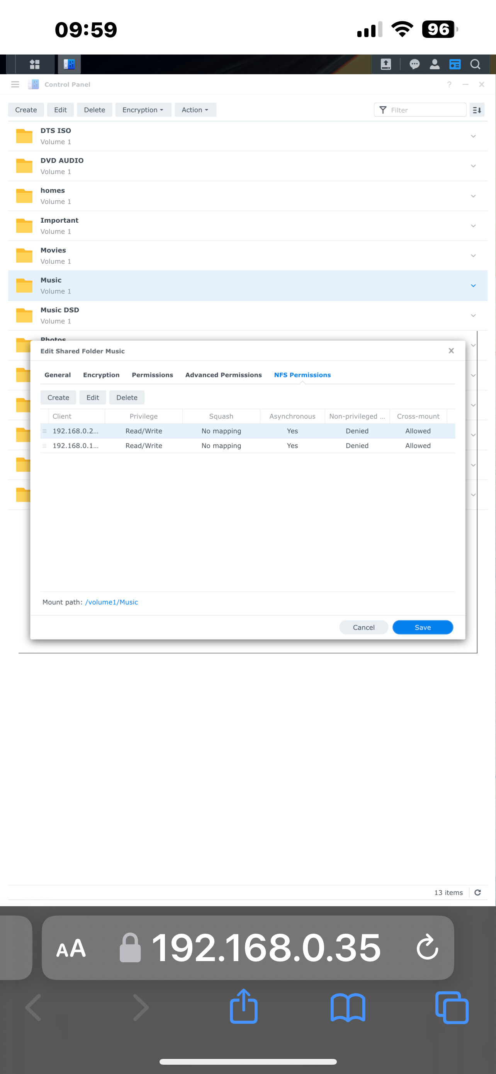Click the DTS ISO folder icon
Screen dimensions: 496x1074
point(24,136)
